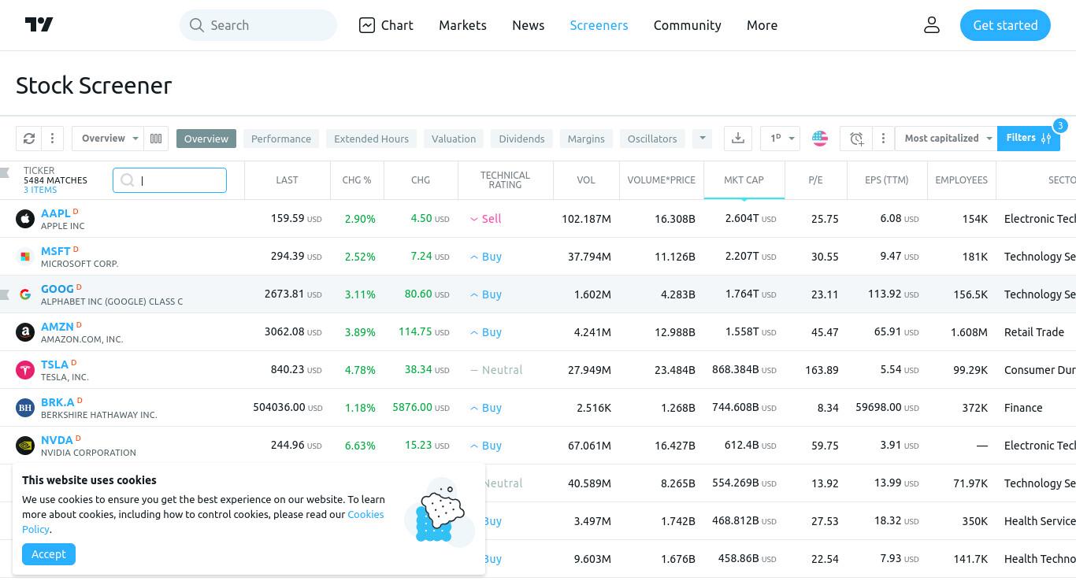1076x581 pixels.
Task: Click AMZN Buy rating cell
Action: [486, 332]
